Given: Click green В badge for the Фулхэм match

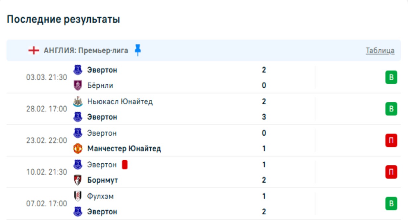Looking at the screenshot, I should pos(391,204).
